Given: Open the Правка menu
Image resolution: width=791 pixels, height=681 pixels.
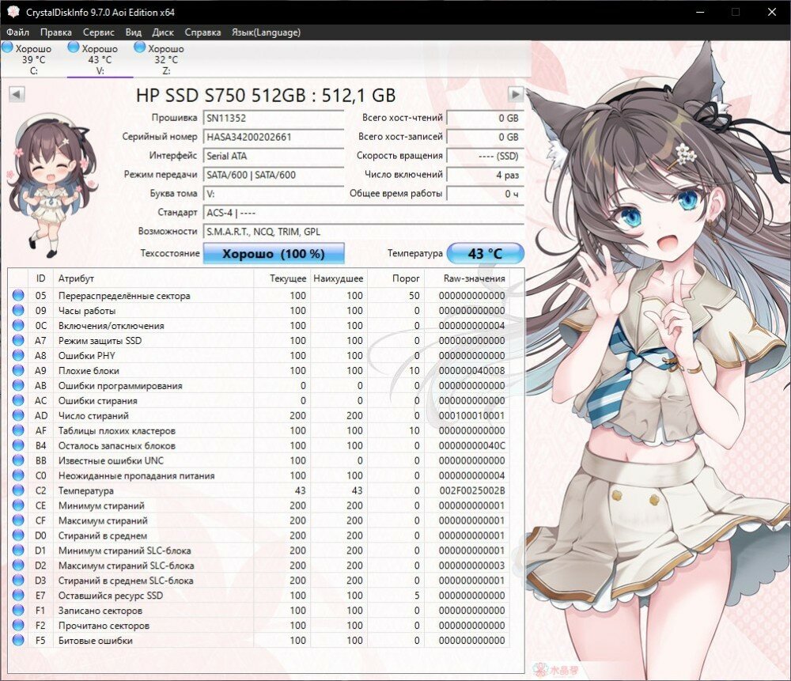Looking at the screenshot, I should tap(55, 32).
